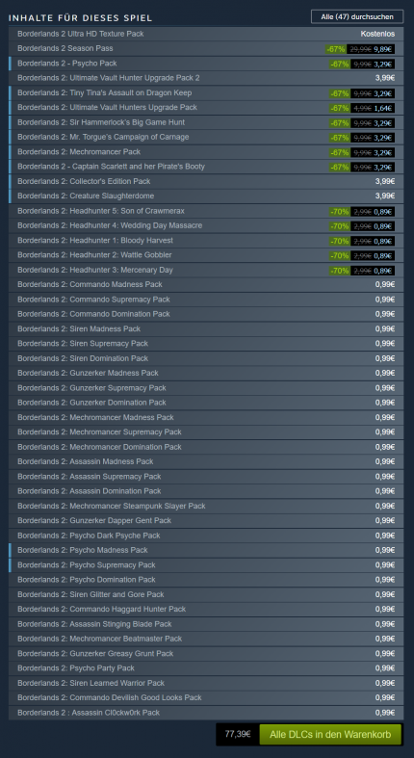The width and height of the screenshot is (414, 758).
Task: Open Ultimate Vault Hunter Upgrade Pack 2
Action: tap(206, 78)
